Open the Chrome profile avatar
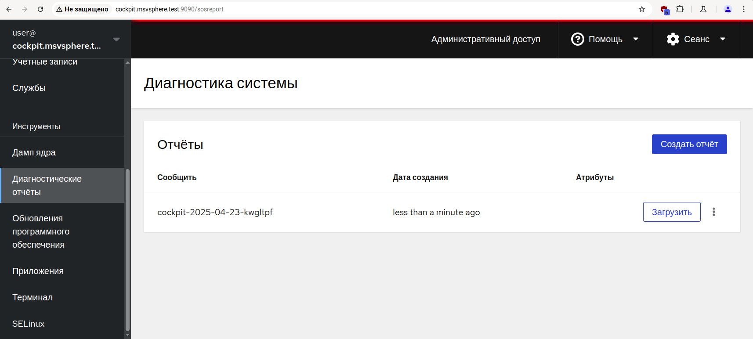The height and width of the screenshot is (339, 753). [728, 9]
